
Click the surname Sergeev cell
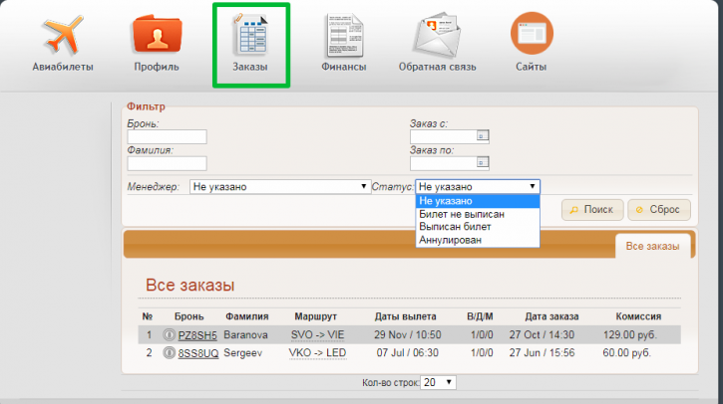pos(243,353)
